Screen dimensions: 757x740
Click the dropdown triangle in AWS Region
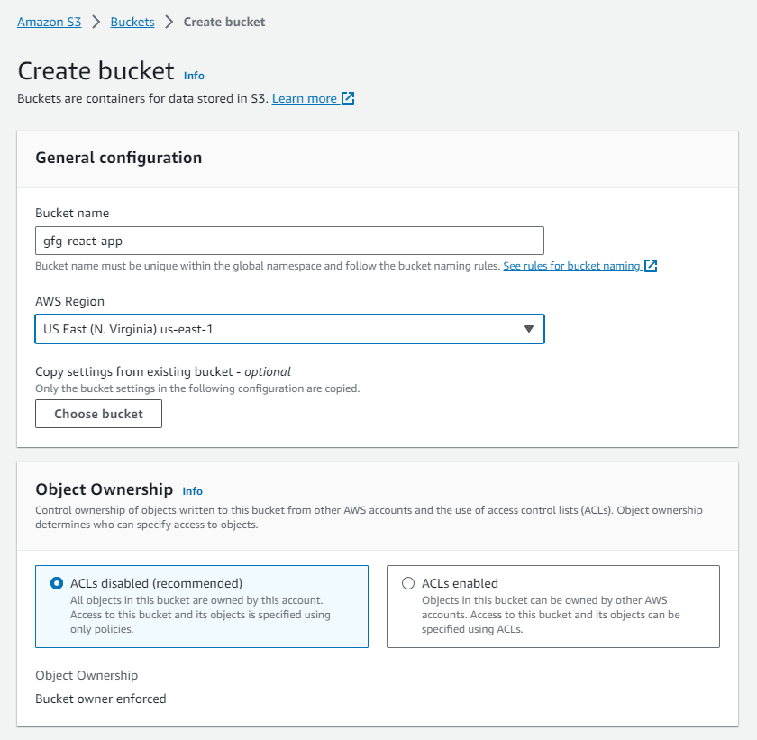(529, 329)
